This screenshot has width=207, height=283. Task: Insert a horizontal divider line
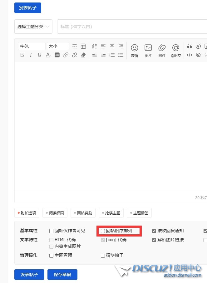(75, 46)
